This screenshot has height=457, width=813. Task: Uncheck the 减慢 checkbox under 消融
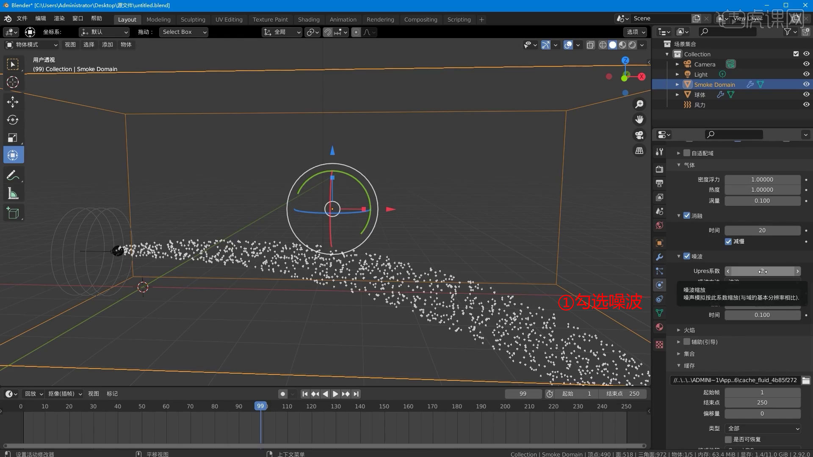728,241
